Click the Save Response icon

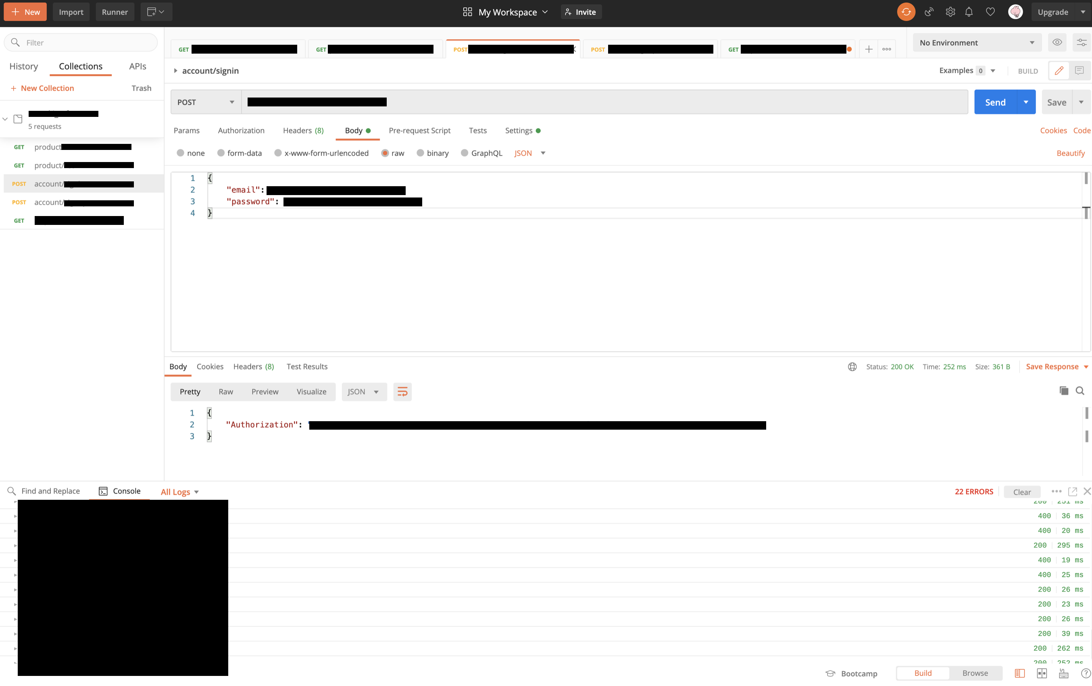pyautogui.click(x=1052, y=366)
